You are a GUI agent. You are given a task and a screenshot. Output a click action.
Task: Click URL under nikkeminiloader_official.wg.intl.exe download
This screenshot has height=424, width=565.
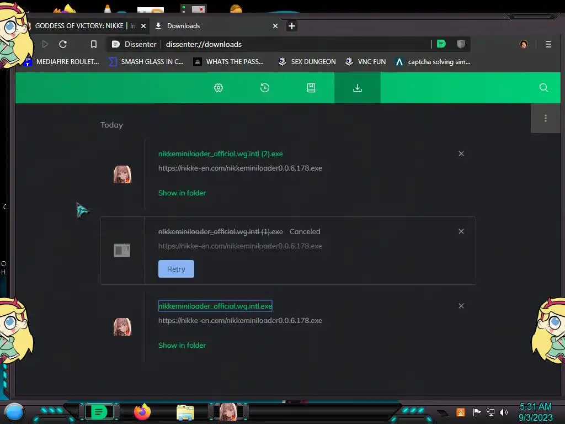click(240, 321)
